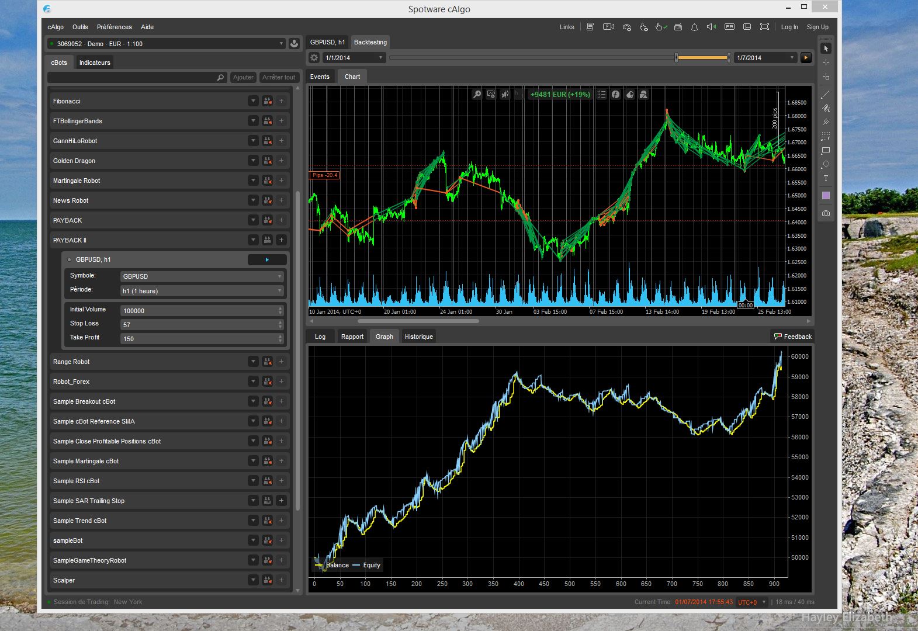Open backtesting settings gear icon
The width and height of the screenshot is (918, 631).
[314, 58]
